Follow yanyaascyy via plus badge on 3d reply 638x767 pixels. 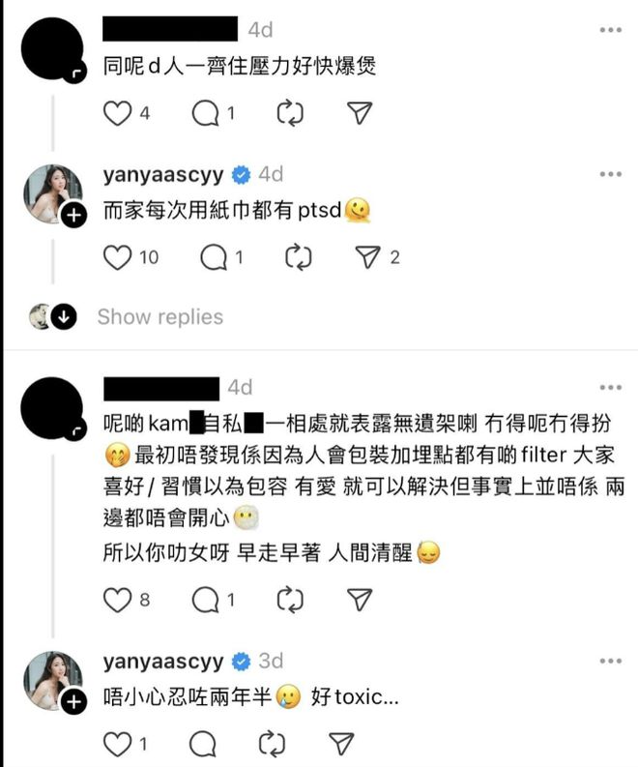pos(73,702)
